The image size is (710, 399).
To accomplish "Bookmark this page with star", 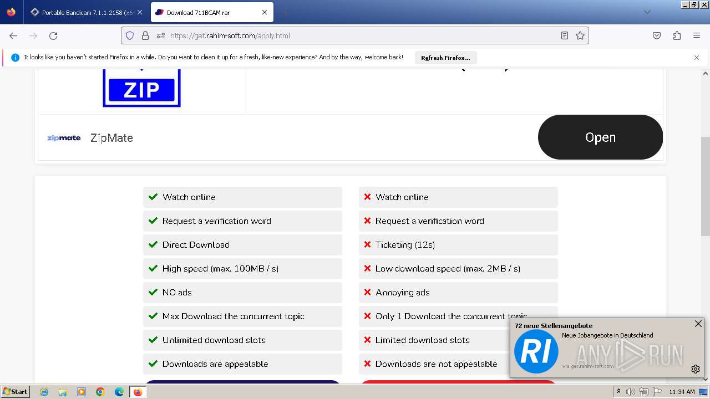I will tap(580, 35).
